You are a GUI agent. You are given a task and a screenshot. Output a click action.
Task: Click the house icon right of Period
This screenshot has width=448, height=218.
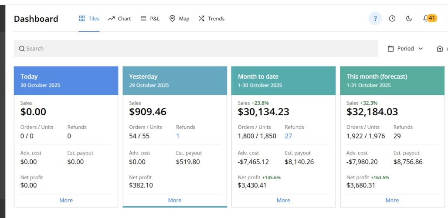coord(439,49)
